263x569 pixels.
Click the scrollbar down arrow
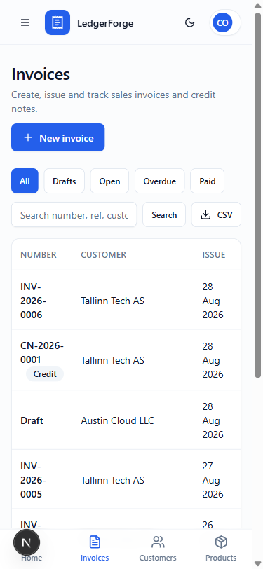tap(258, 563)
